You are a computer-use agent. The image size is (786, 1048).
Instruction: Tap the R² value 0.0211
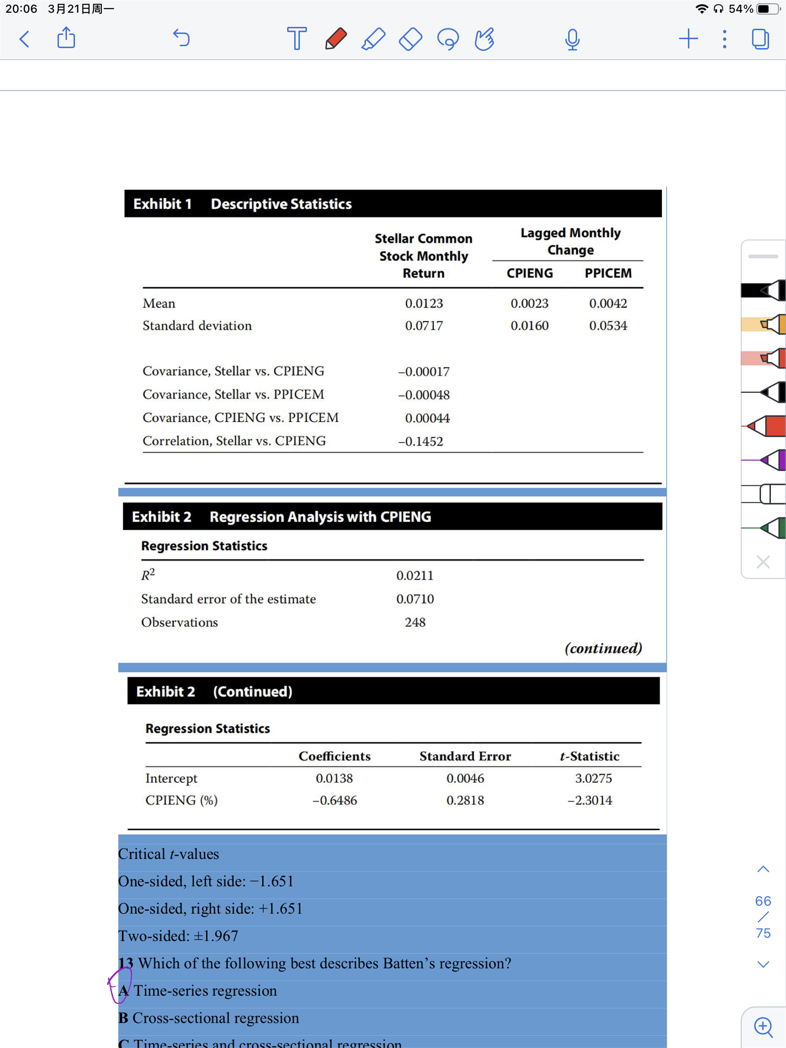(x=415, y=576)
